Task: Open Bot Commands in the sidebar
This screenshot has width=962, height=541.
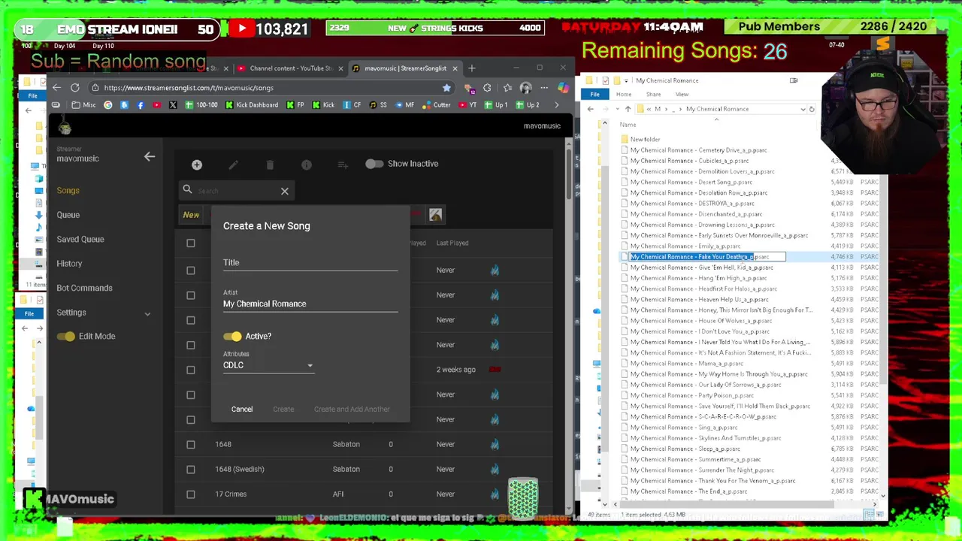Action: pyautogui.click(x=84, y=289)
